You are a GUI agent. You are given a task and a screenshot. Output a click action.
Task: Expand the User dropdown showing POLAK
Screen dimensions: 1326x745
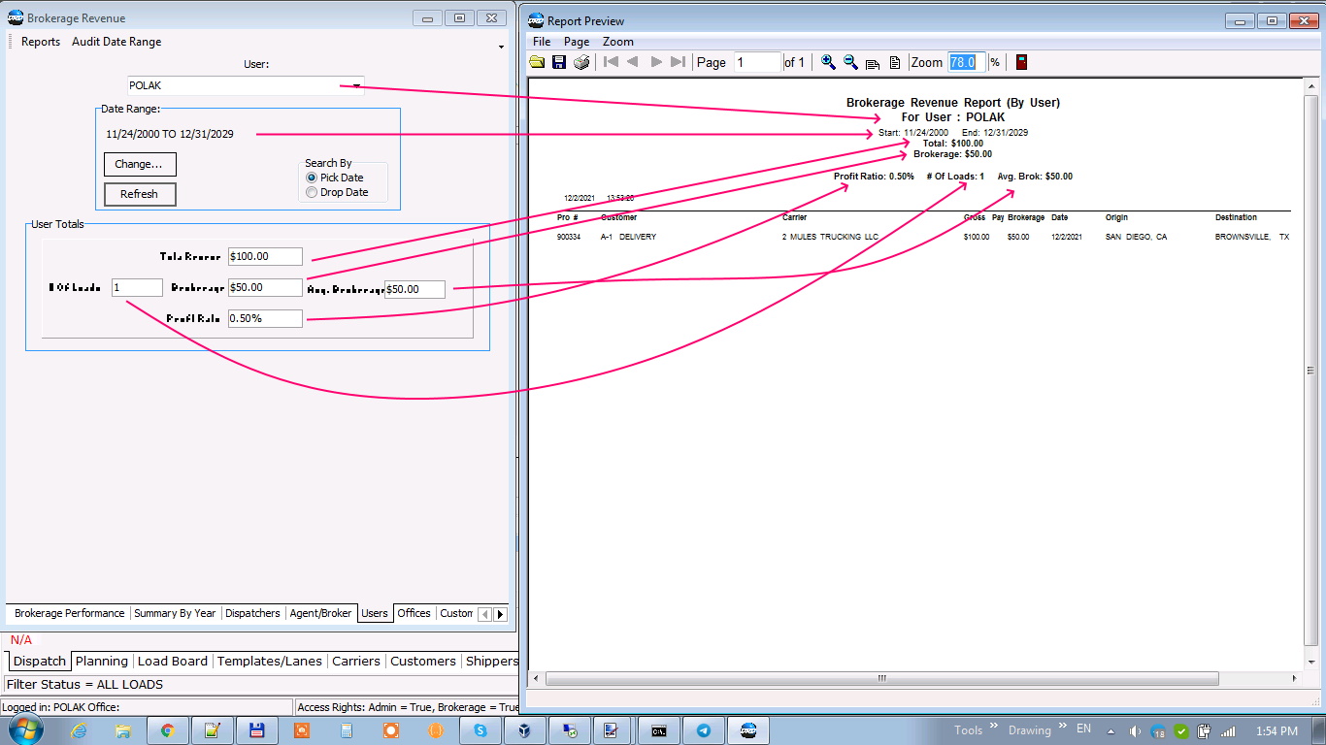[356, 85]
